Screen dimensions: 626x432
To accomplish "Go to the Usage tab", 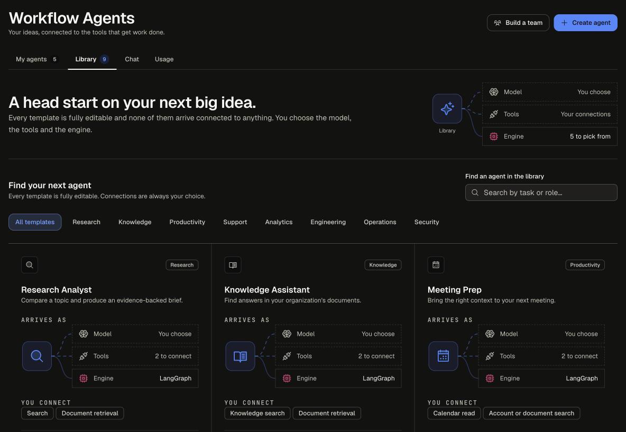I will pyautogui.click(x=164, y=59).
